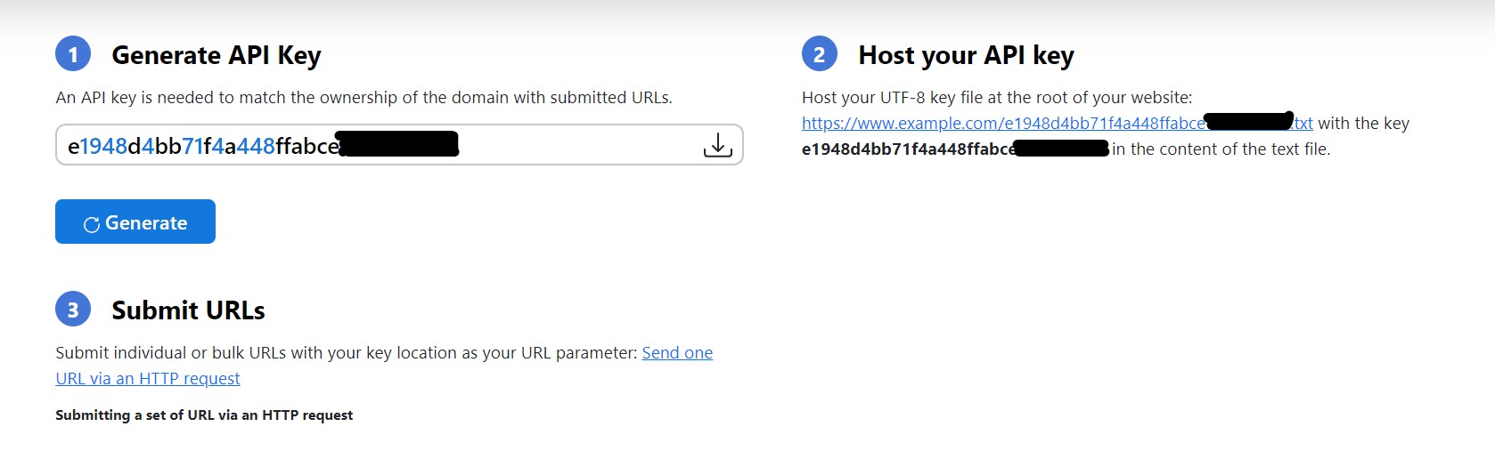
Task: Click the 'Submit individual or bulk URLs' sentence
Action: coord(346,353)
